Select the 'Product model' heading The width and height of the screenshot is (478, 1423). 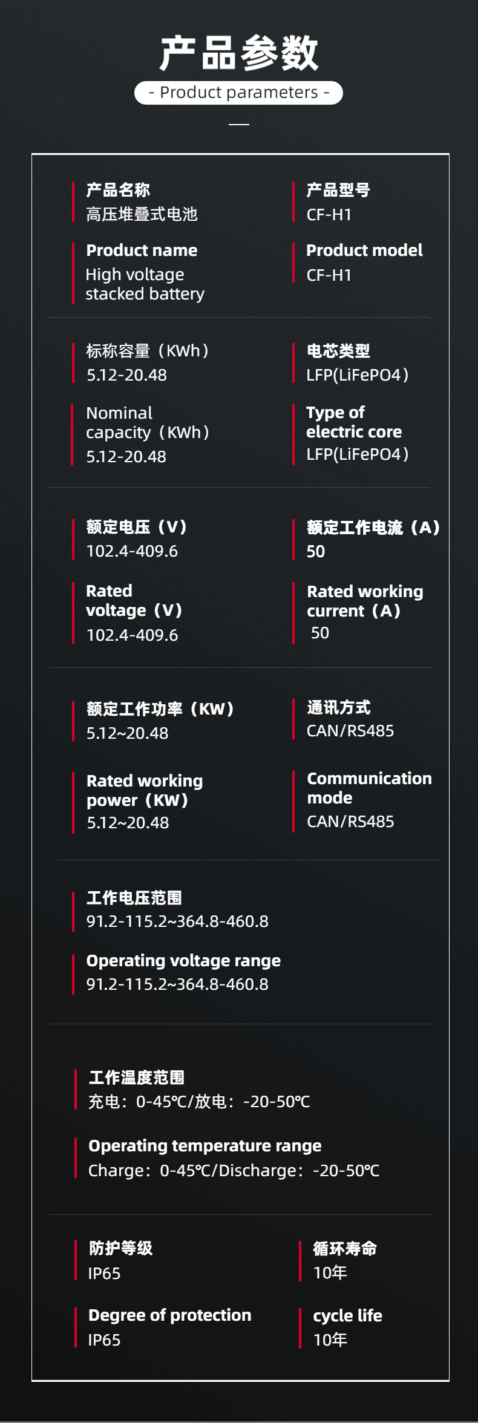point(364,250)
